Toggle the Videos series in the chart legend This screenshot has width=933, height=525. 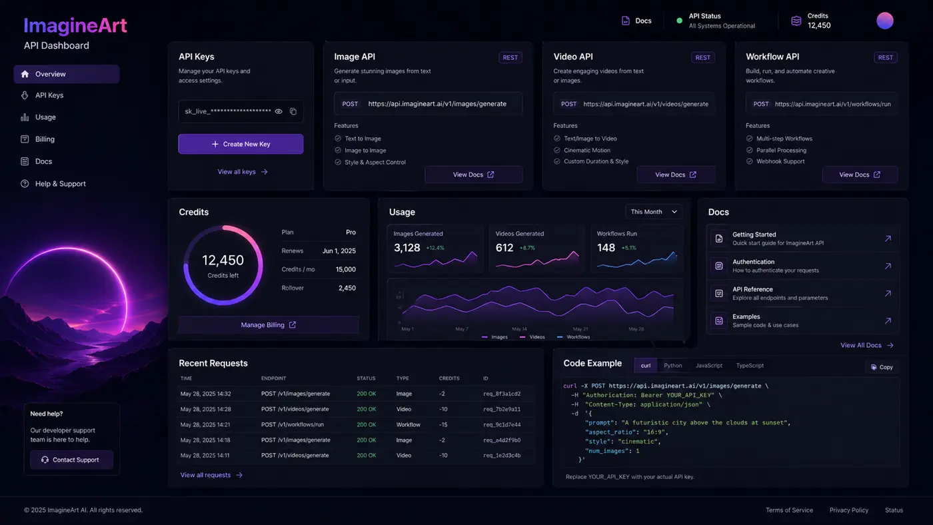532,337
